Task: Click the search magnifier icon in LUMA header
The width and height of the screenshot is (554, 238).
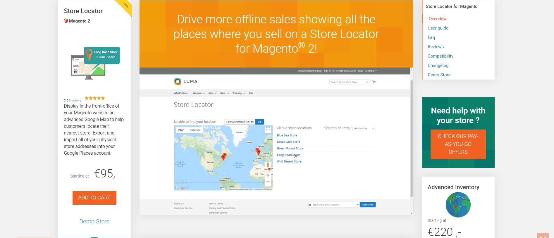Action: coord(367,82)
